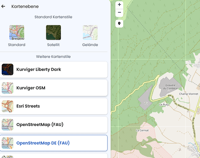This screenshot has width=200, height=158.
Task: Select the Standard map style thumbnail
Action: coord(17,32)
